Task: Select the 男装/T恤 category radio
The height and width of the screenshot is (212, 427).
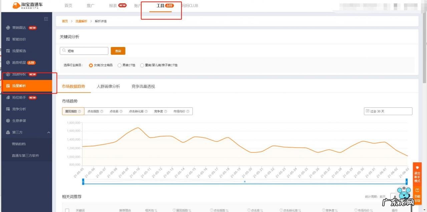Action: coord(119,65)
